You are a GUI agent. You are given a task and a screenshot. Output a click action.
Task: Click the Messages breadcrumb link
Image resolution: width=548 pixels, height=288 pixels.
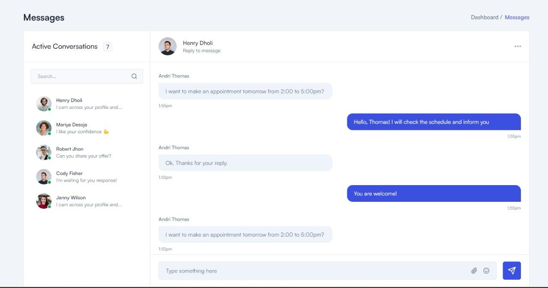point(517,17)
